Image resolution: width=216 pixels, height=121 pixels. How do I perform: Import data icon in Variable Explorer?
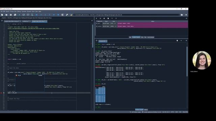point(97,18)
